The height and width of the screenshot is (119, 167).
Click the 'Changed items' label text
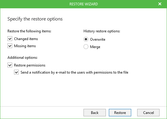point(26,39)
